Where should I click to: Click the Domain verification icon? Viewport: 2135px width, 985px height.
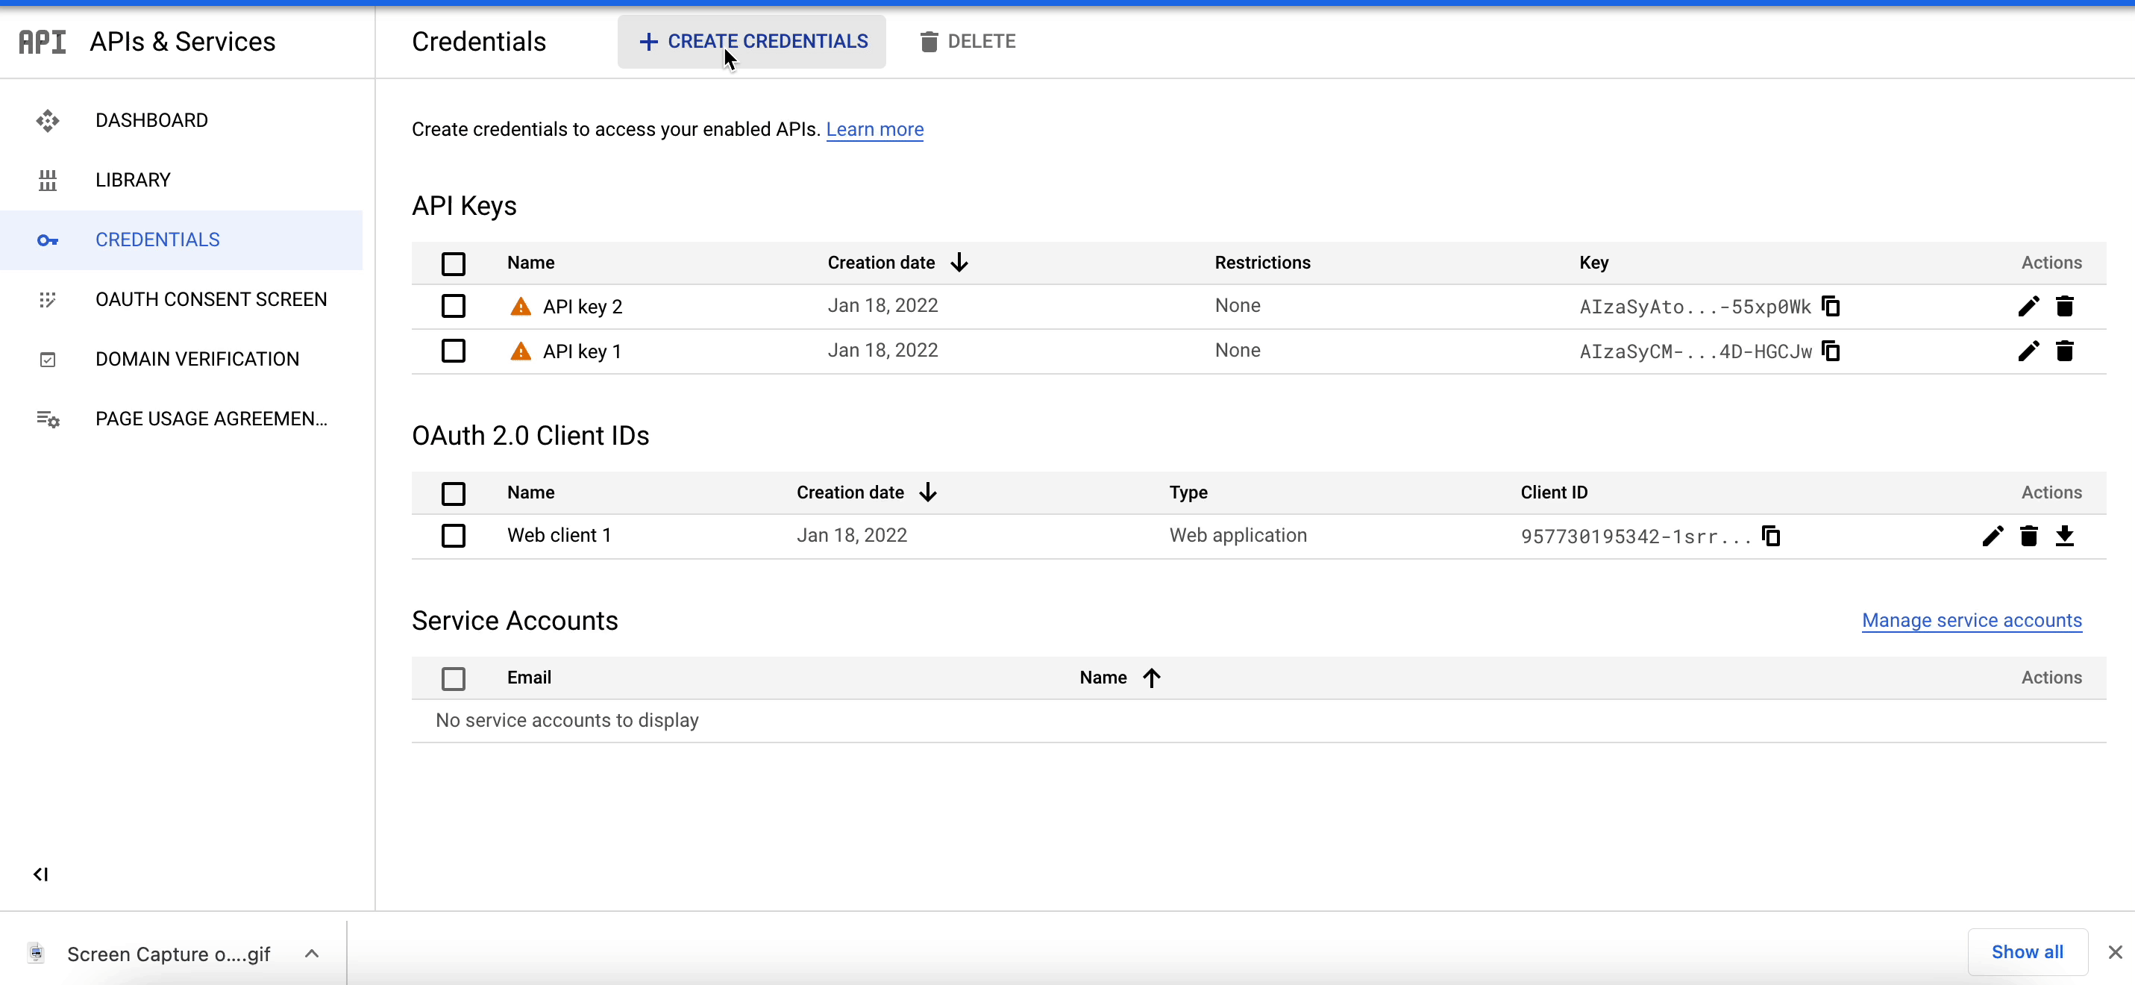click(x=48, y=359)
